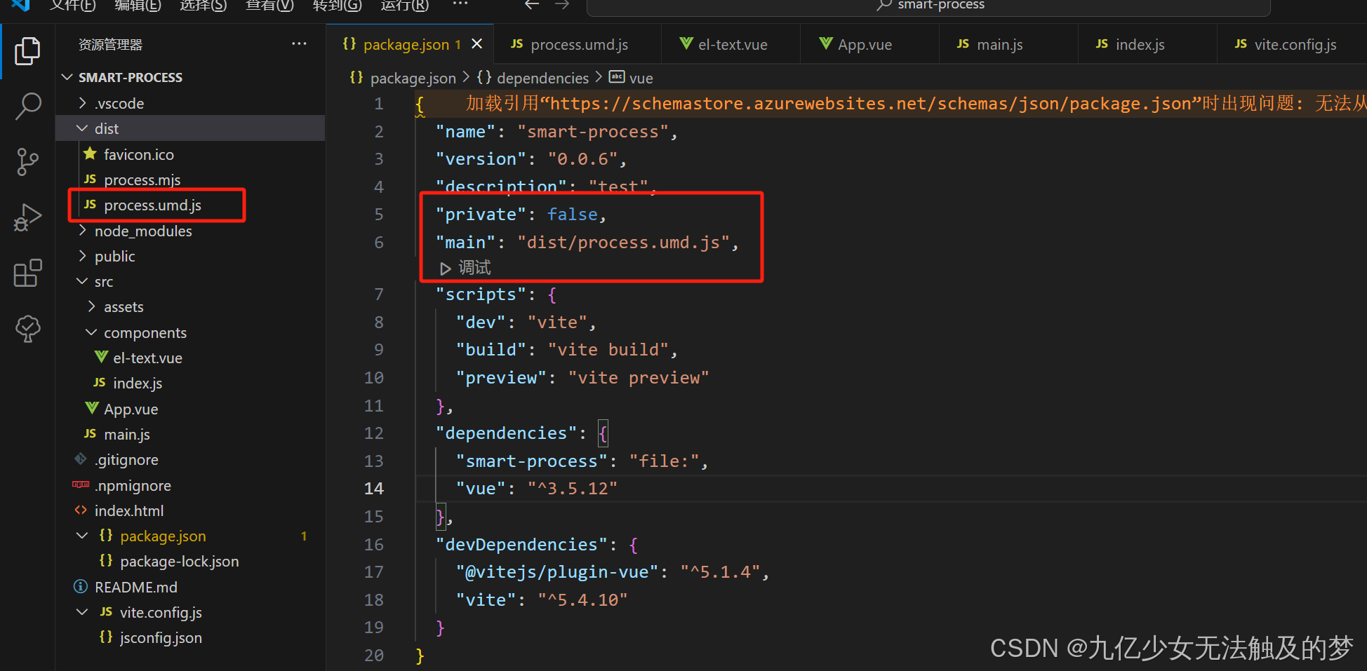The height and width of the screenshot is (671, 1367).
Task: Go back with navigation left arrow
Action: point(532,5)
